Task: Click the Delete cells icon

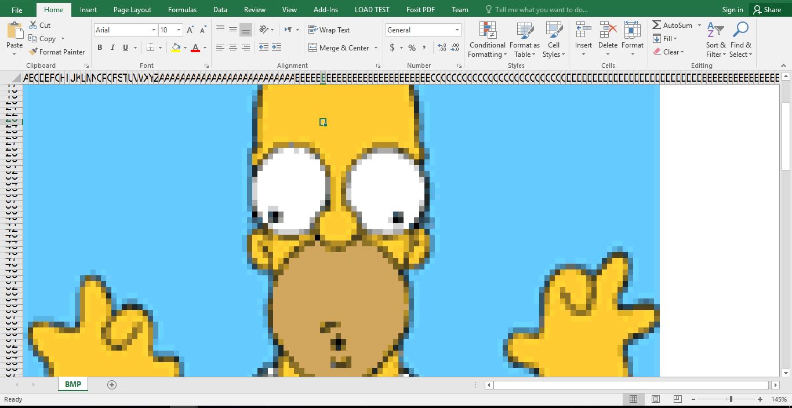Action: (x=608, y=31)
